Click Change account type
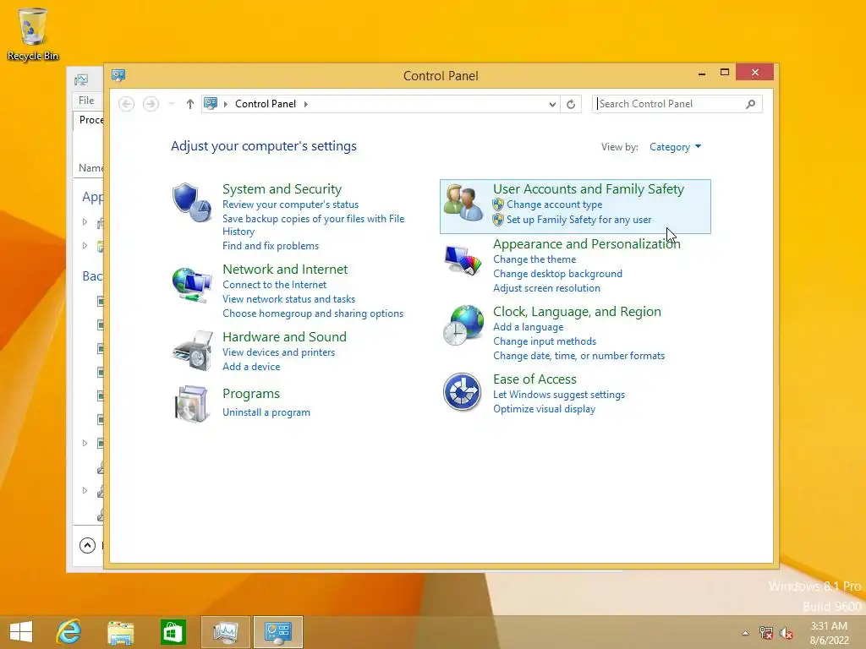Viewport: 866px width, 649px height. (555, 205)
